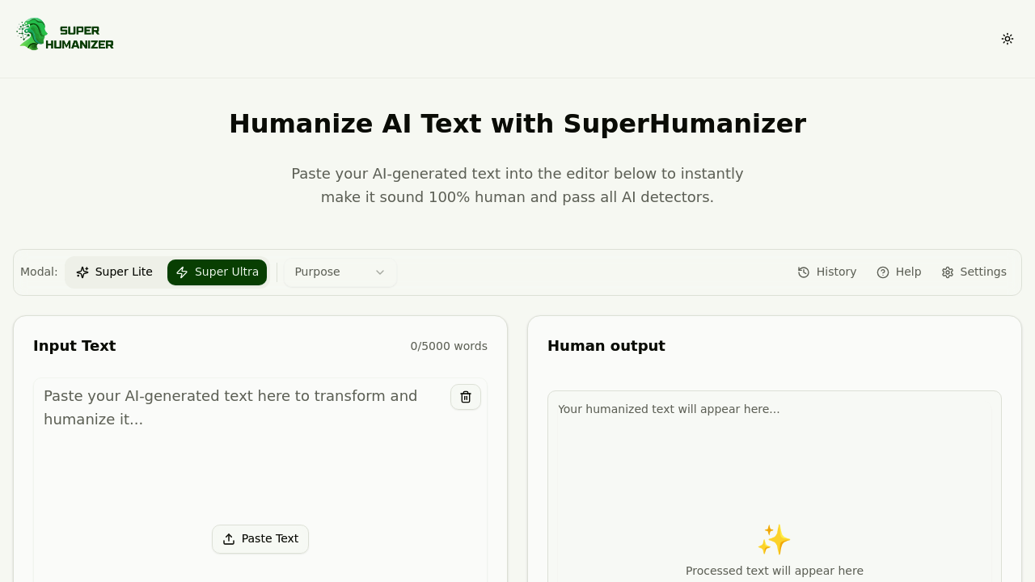
Task: Expand the Purpose selector chevron
Action: (x=379, y=272)
